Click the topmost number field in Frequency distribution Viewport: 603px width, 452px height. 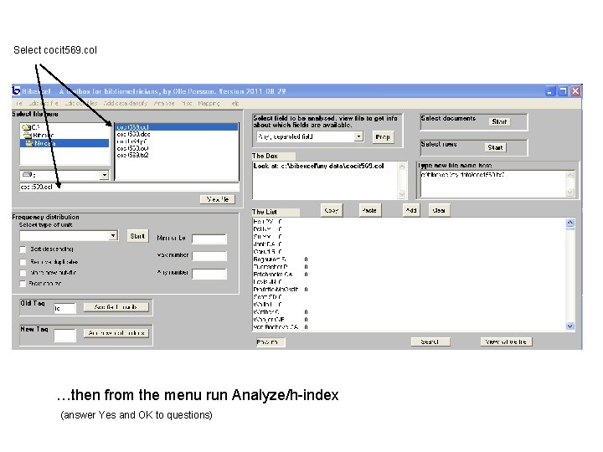click(x=209, y=239)
